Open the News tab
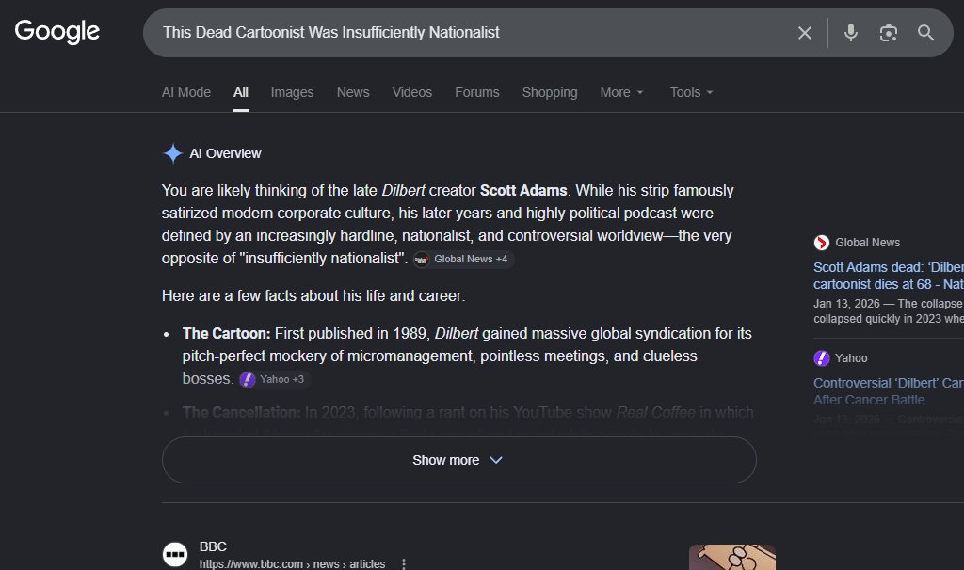 click(x=353, y=92)
